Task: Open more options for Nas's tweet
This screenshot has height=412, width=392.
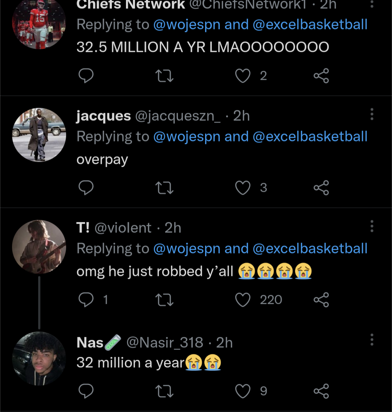Action: pos(372,340)
